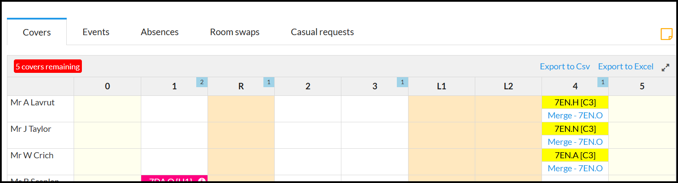Click Merge - 7EN.O link for Mr W Crich
The width and height of the screenshot is (678, 183).
click(575, 168)
